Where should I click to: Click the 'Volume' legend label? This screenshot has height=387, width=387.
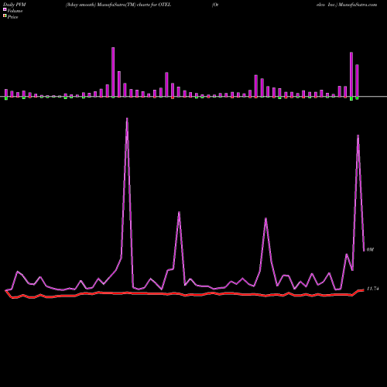[x=15, y=11]
